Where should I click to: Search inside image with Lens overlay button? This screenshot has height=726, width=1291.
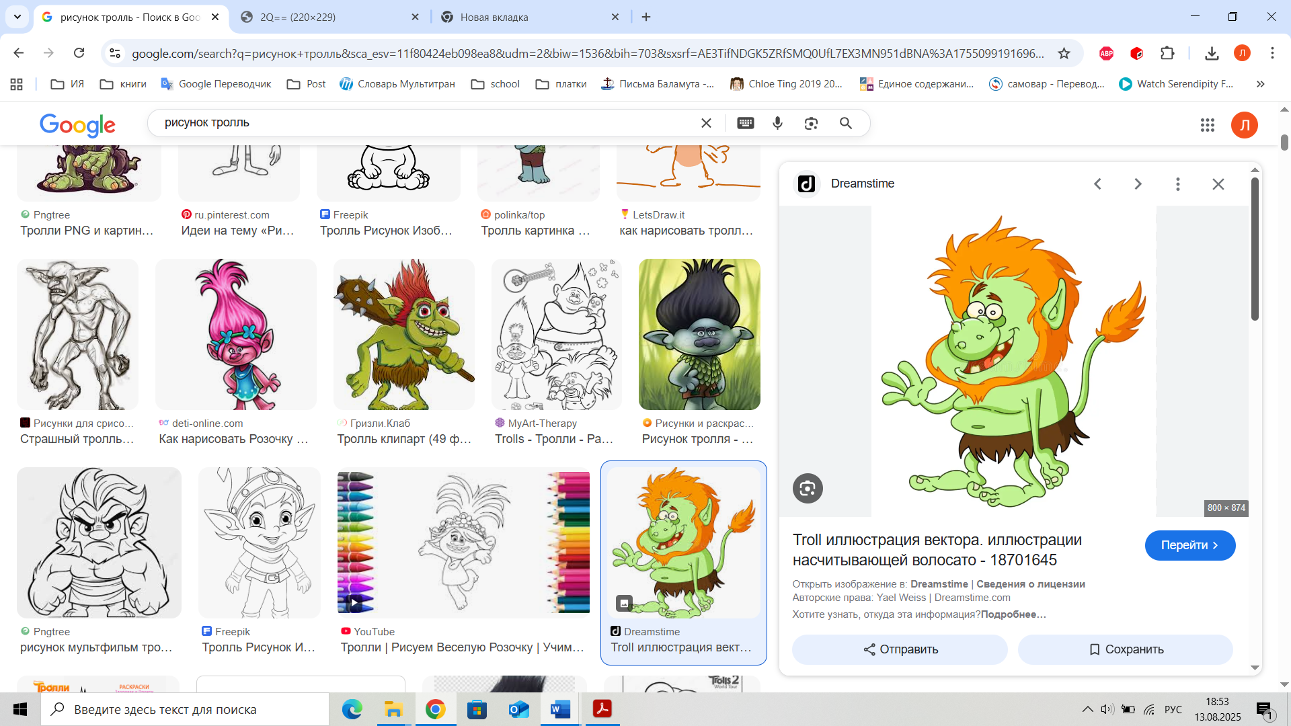click(808, 488)
